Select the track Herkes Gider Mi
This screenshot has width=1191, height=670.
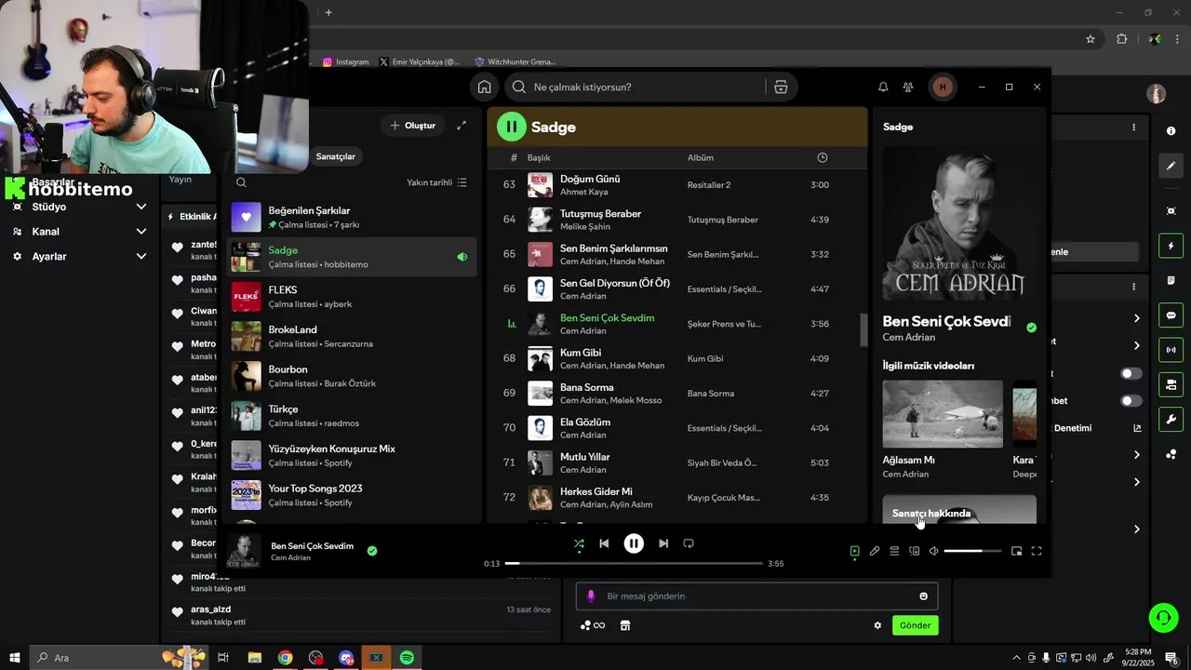(595, 491)
